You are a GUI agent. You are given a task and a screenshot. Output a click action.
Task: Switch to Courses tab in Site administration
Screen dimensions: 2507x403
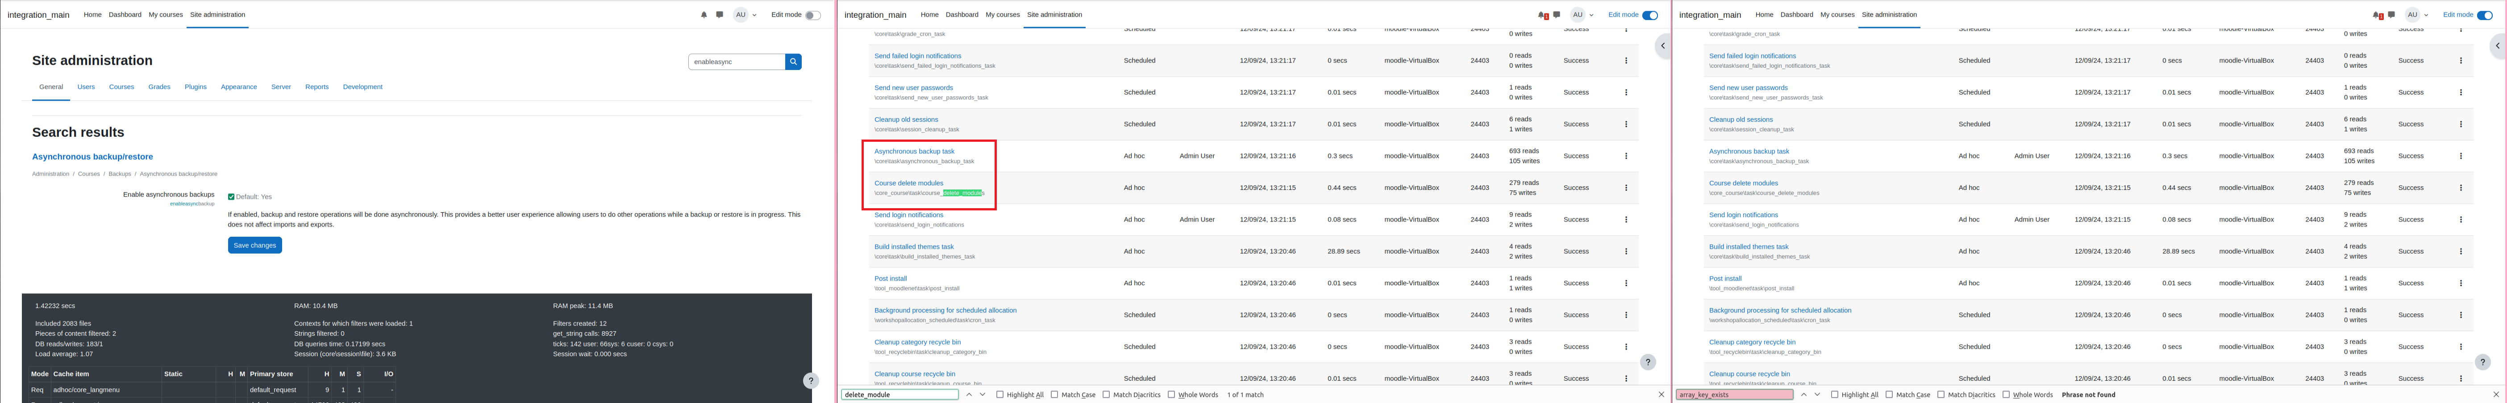click(x=122, y=86)
